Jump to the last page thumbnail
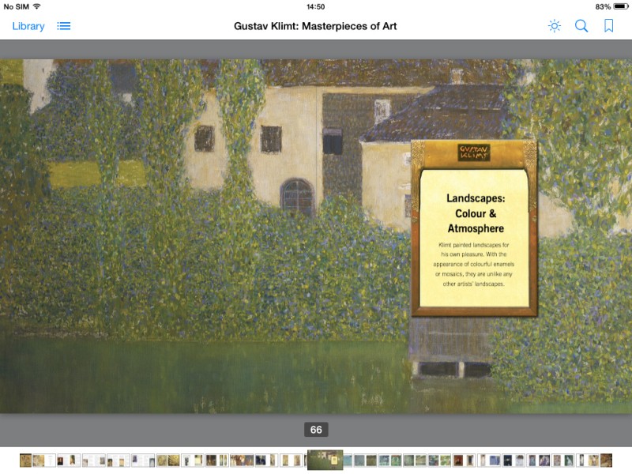 (x=606, y=461)
